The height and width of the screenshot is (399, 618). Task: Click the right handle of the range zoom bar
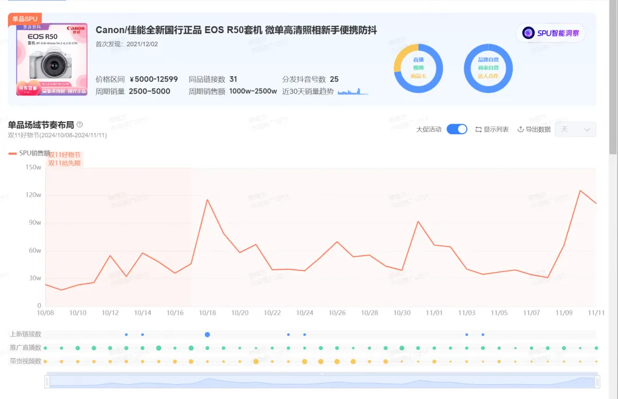tap(597, 381)
